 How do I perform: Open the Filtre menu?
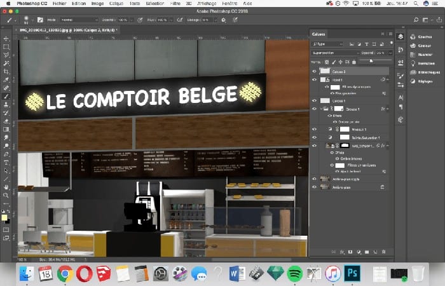point(175,3)
